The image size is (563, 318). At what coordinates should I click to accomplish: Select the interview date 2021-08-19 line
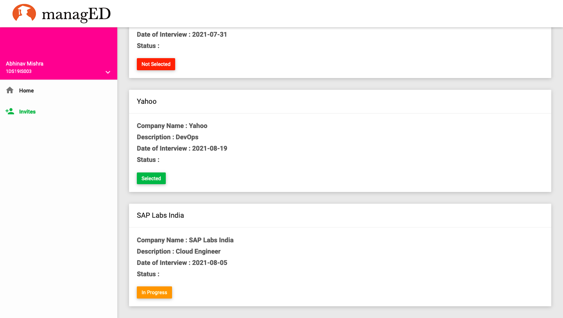(x=182, y=148)
